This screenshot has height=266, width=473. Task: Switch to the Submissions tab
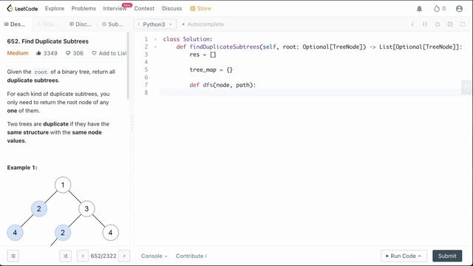[112, 24]
